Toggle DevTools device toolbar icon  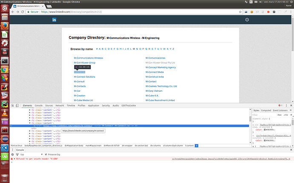17,105
